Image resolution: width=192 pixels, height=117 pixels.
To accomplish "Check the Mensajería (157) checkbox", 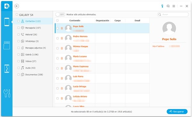I will [x=19, y=28].
